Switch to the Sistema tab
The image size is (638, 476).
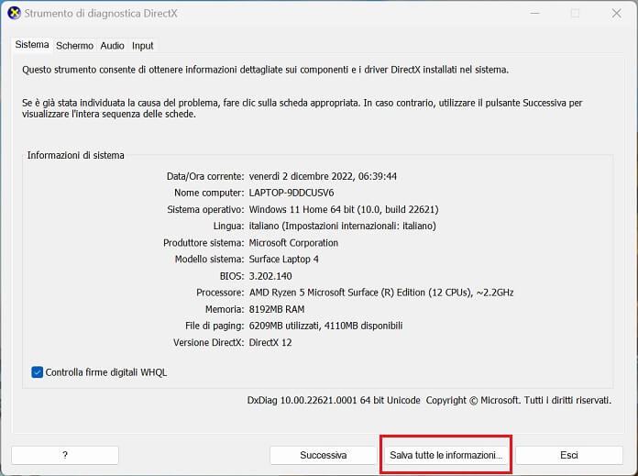pos(32,45)
